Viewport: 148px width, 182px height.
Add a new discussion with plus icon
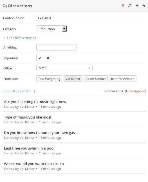(137, 6)
